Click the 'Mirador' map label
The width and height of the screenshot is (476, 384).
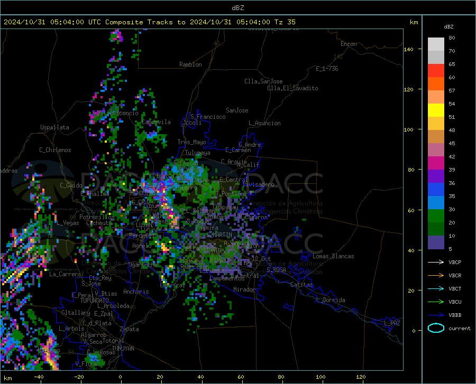(244, 289)
